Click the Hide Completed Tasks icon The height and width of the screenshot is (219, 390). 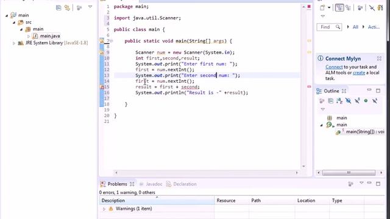(372, 8)
